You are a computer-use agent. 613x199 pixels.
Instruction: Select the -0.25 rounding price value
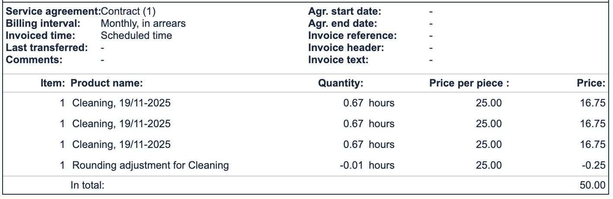tap(593, 165)
